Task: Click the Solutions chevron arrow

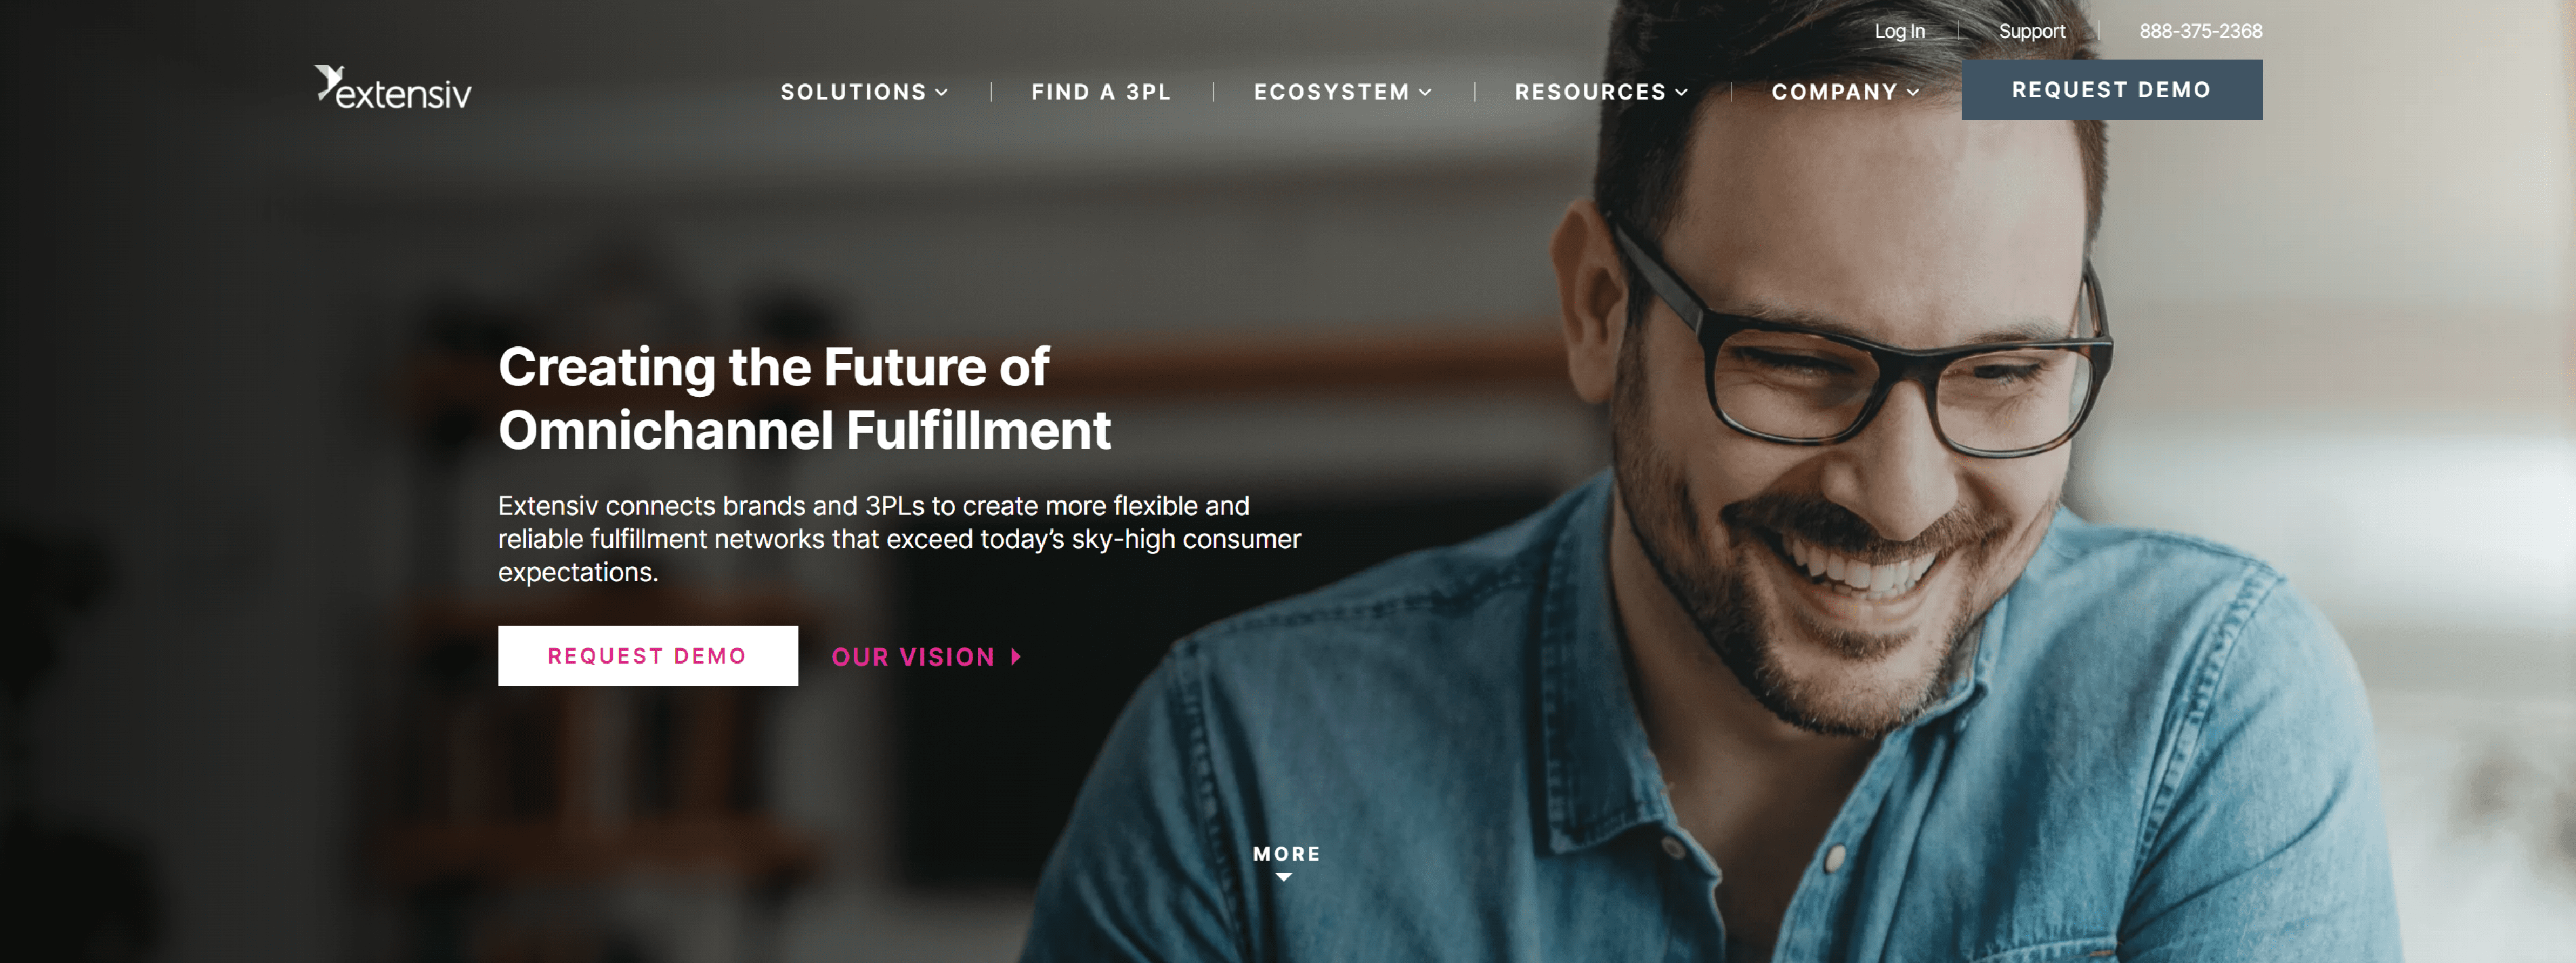Action: point(941,92)
